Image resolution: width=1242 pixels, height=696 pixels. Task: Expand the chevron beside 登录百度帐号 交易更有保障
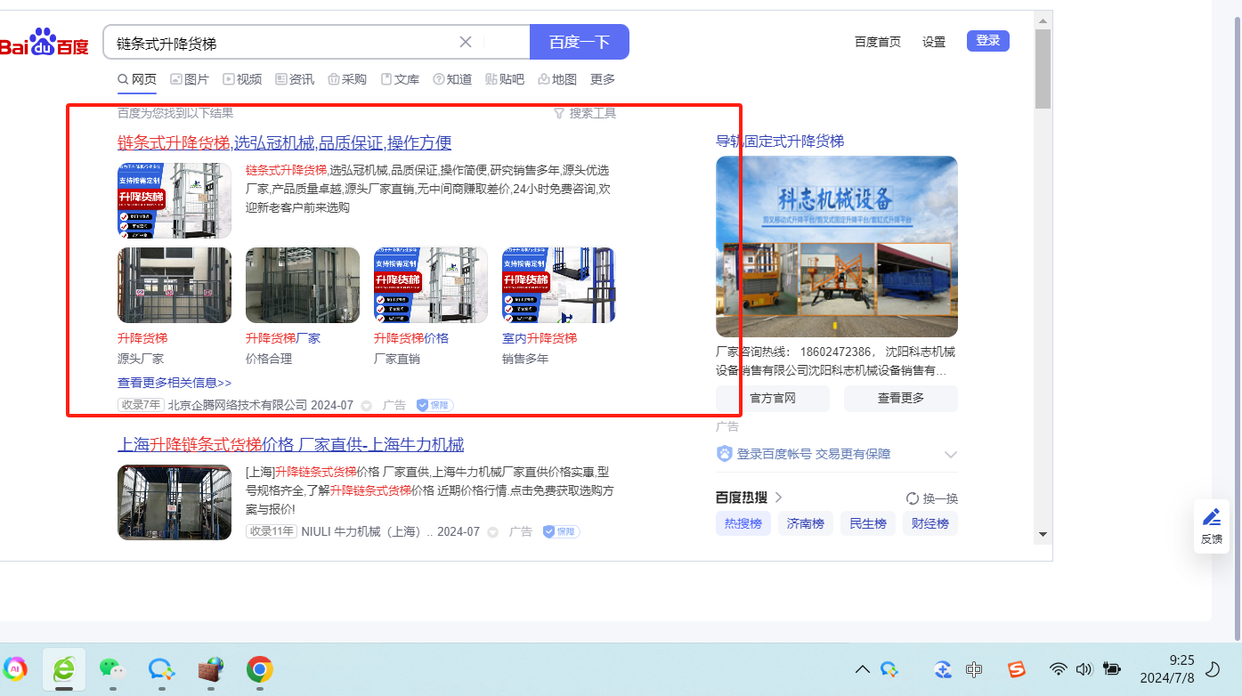pos(951,454)
